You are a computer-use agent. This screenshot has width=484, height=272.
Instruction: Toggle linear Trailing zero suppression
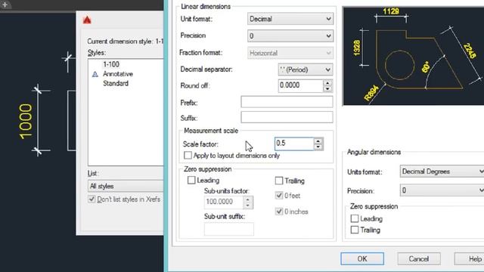(x=279, y=181)
